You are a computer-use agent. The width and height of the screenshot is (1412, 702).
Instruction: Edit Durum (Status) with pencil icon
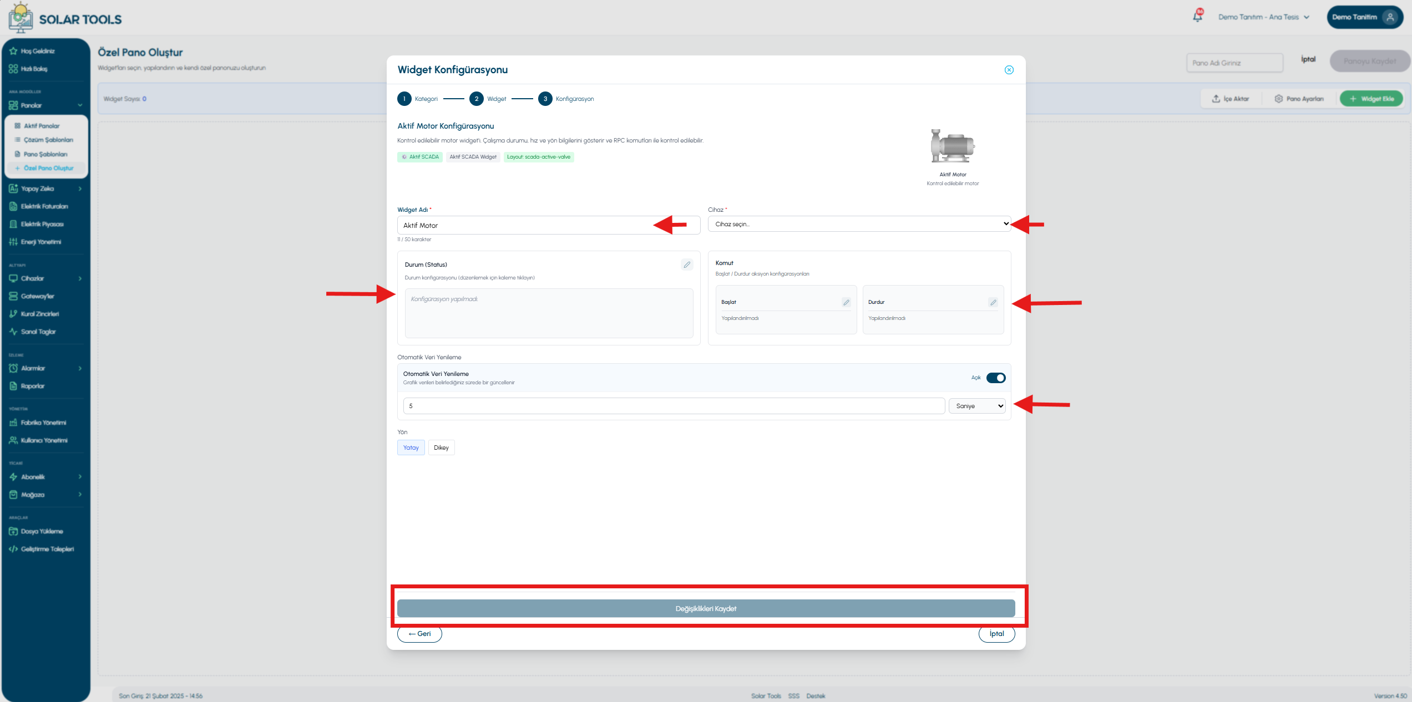pos(687,264)
